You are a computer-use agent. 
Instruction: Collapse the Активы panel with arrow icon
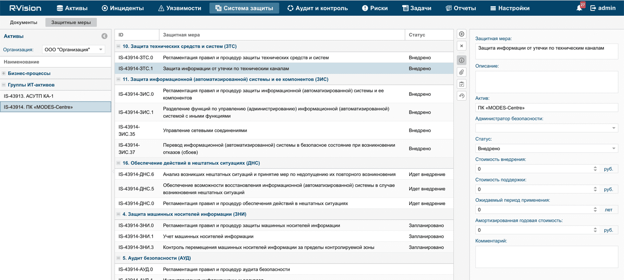tap(104, 36)
